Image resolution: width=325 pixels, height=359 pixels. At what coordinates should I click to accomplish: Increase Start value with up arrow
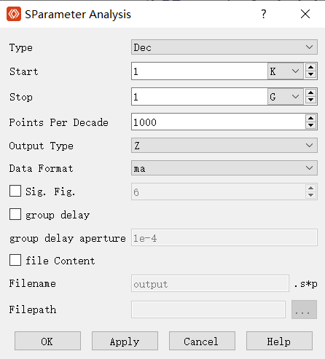coord(310,67)
